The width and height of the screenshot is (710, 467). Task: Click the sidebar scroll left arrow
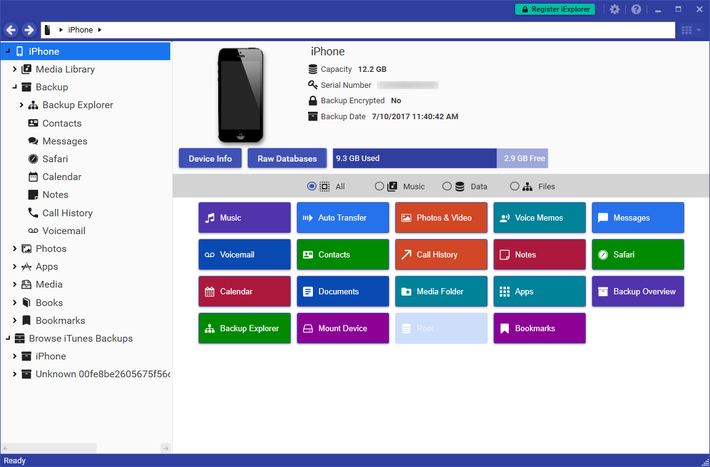tap(6, 448)
